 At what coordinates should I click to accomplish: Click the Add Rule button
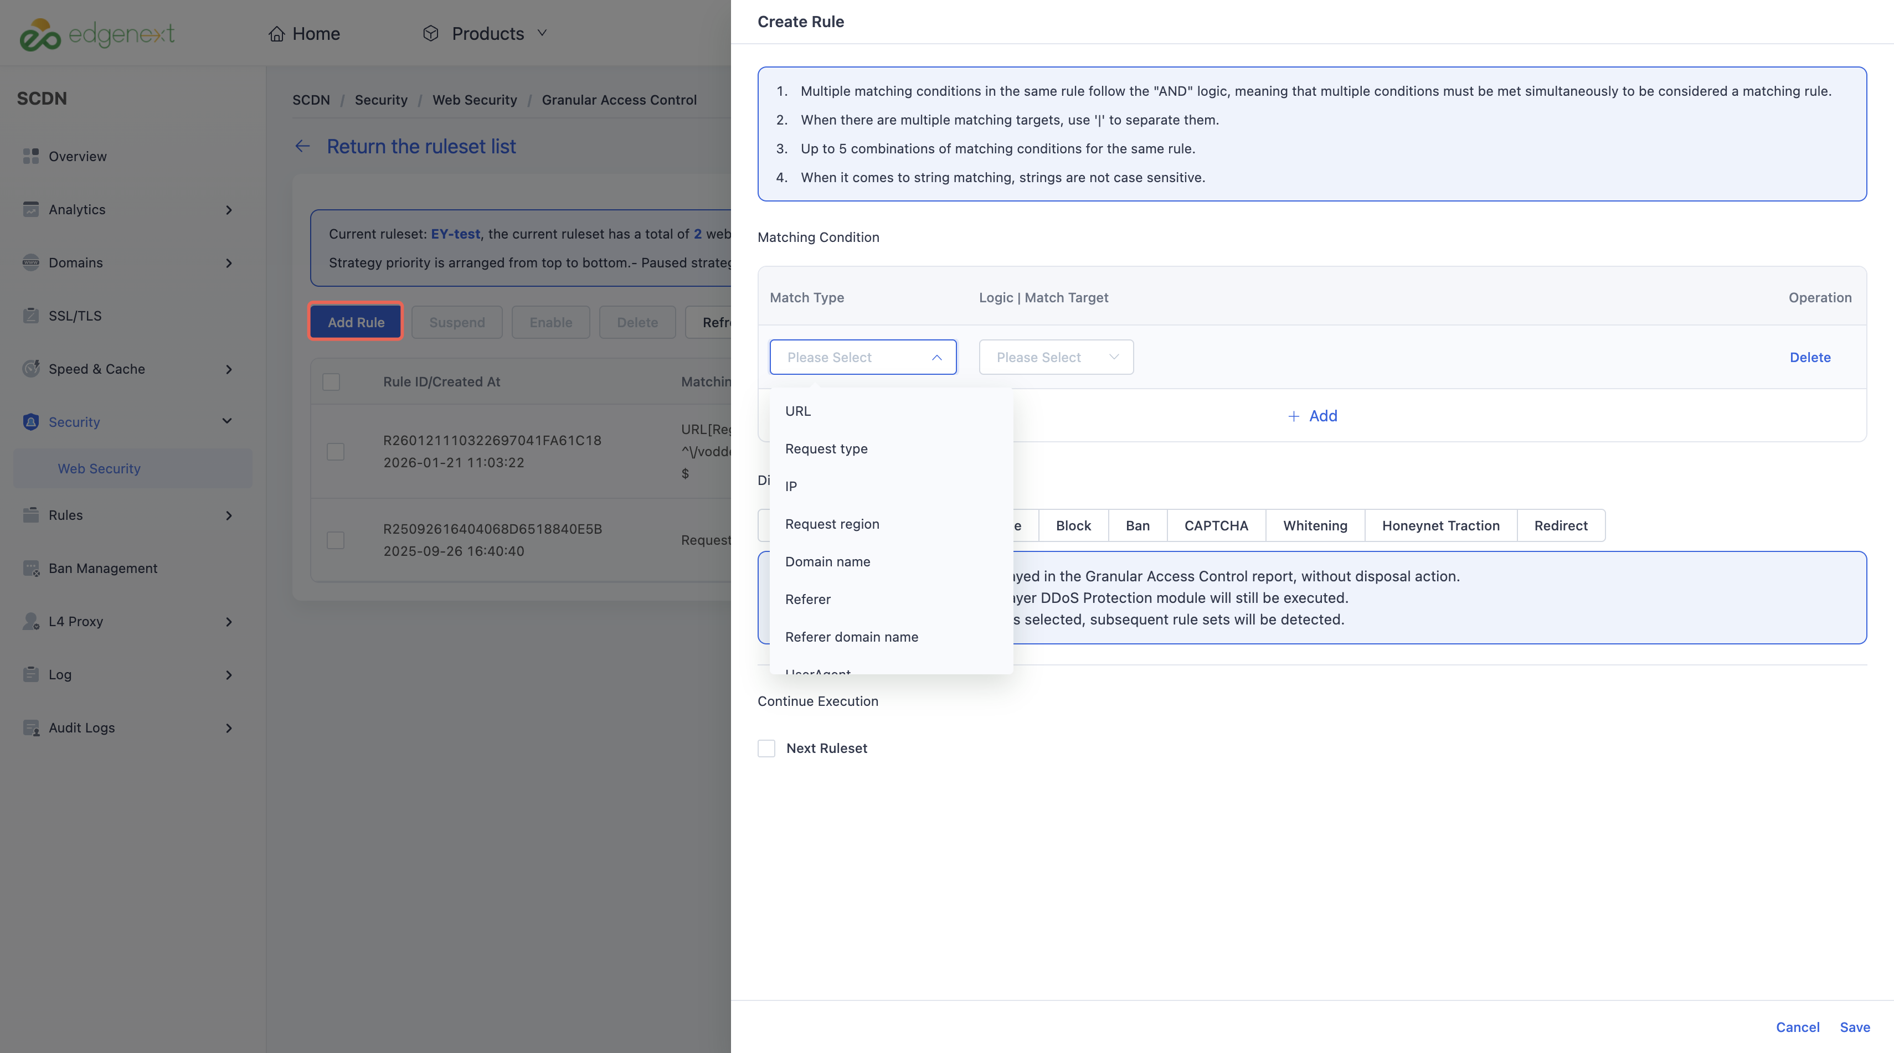(x=356, y=322)
